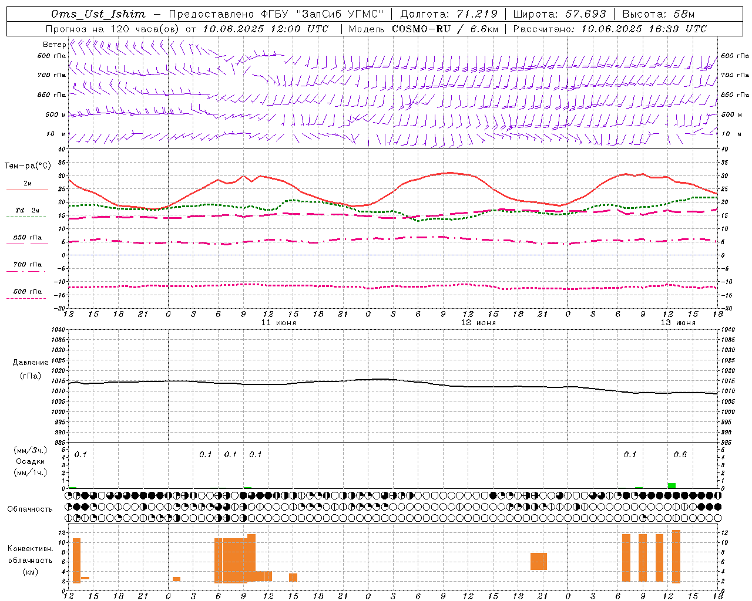Click the Конвективн. облачность (км) label
The image size is (752, 601).
pyautogui.click(x=30, y=560)
